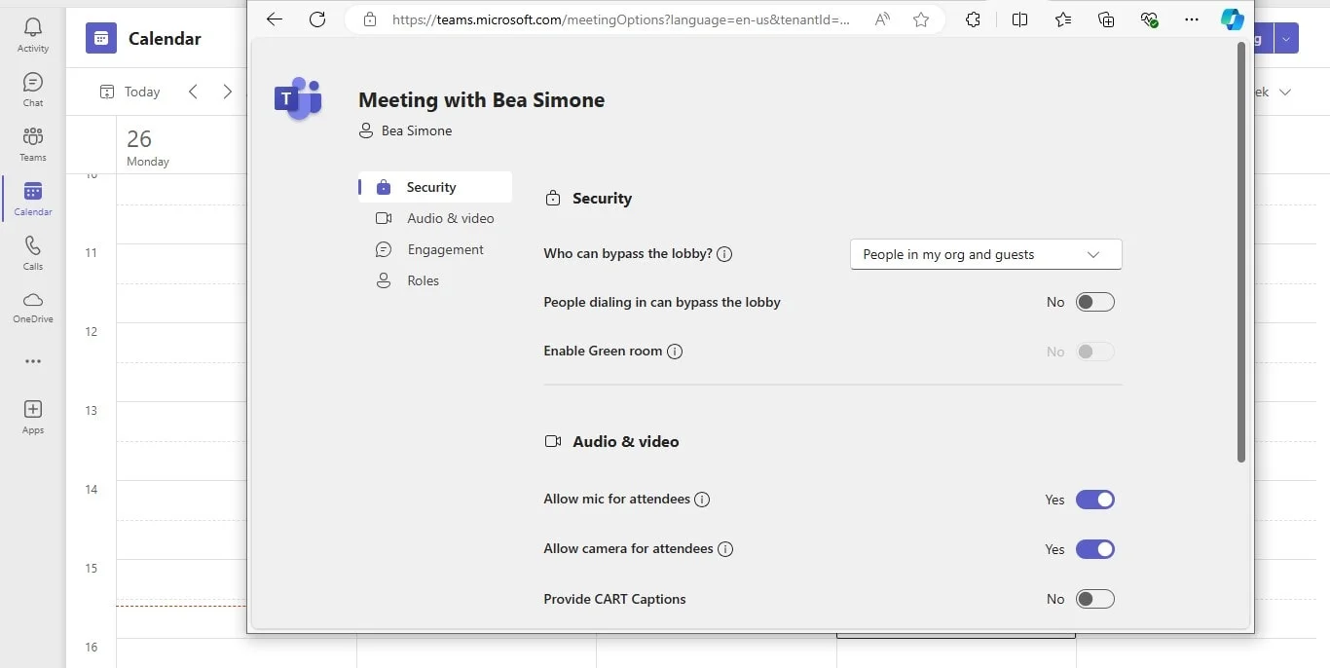Open Activity in the Teams sidebar

pyautogui.click(x=33, y=35)
